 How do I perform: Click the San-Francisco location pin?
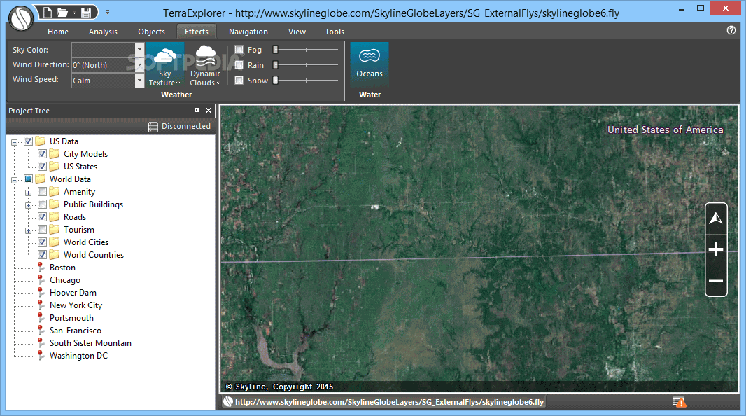41,331
